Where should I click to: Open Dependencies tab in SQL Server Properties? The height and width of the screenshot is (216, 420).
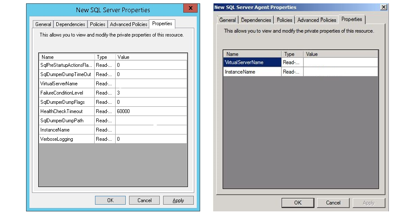[71, 24]
